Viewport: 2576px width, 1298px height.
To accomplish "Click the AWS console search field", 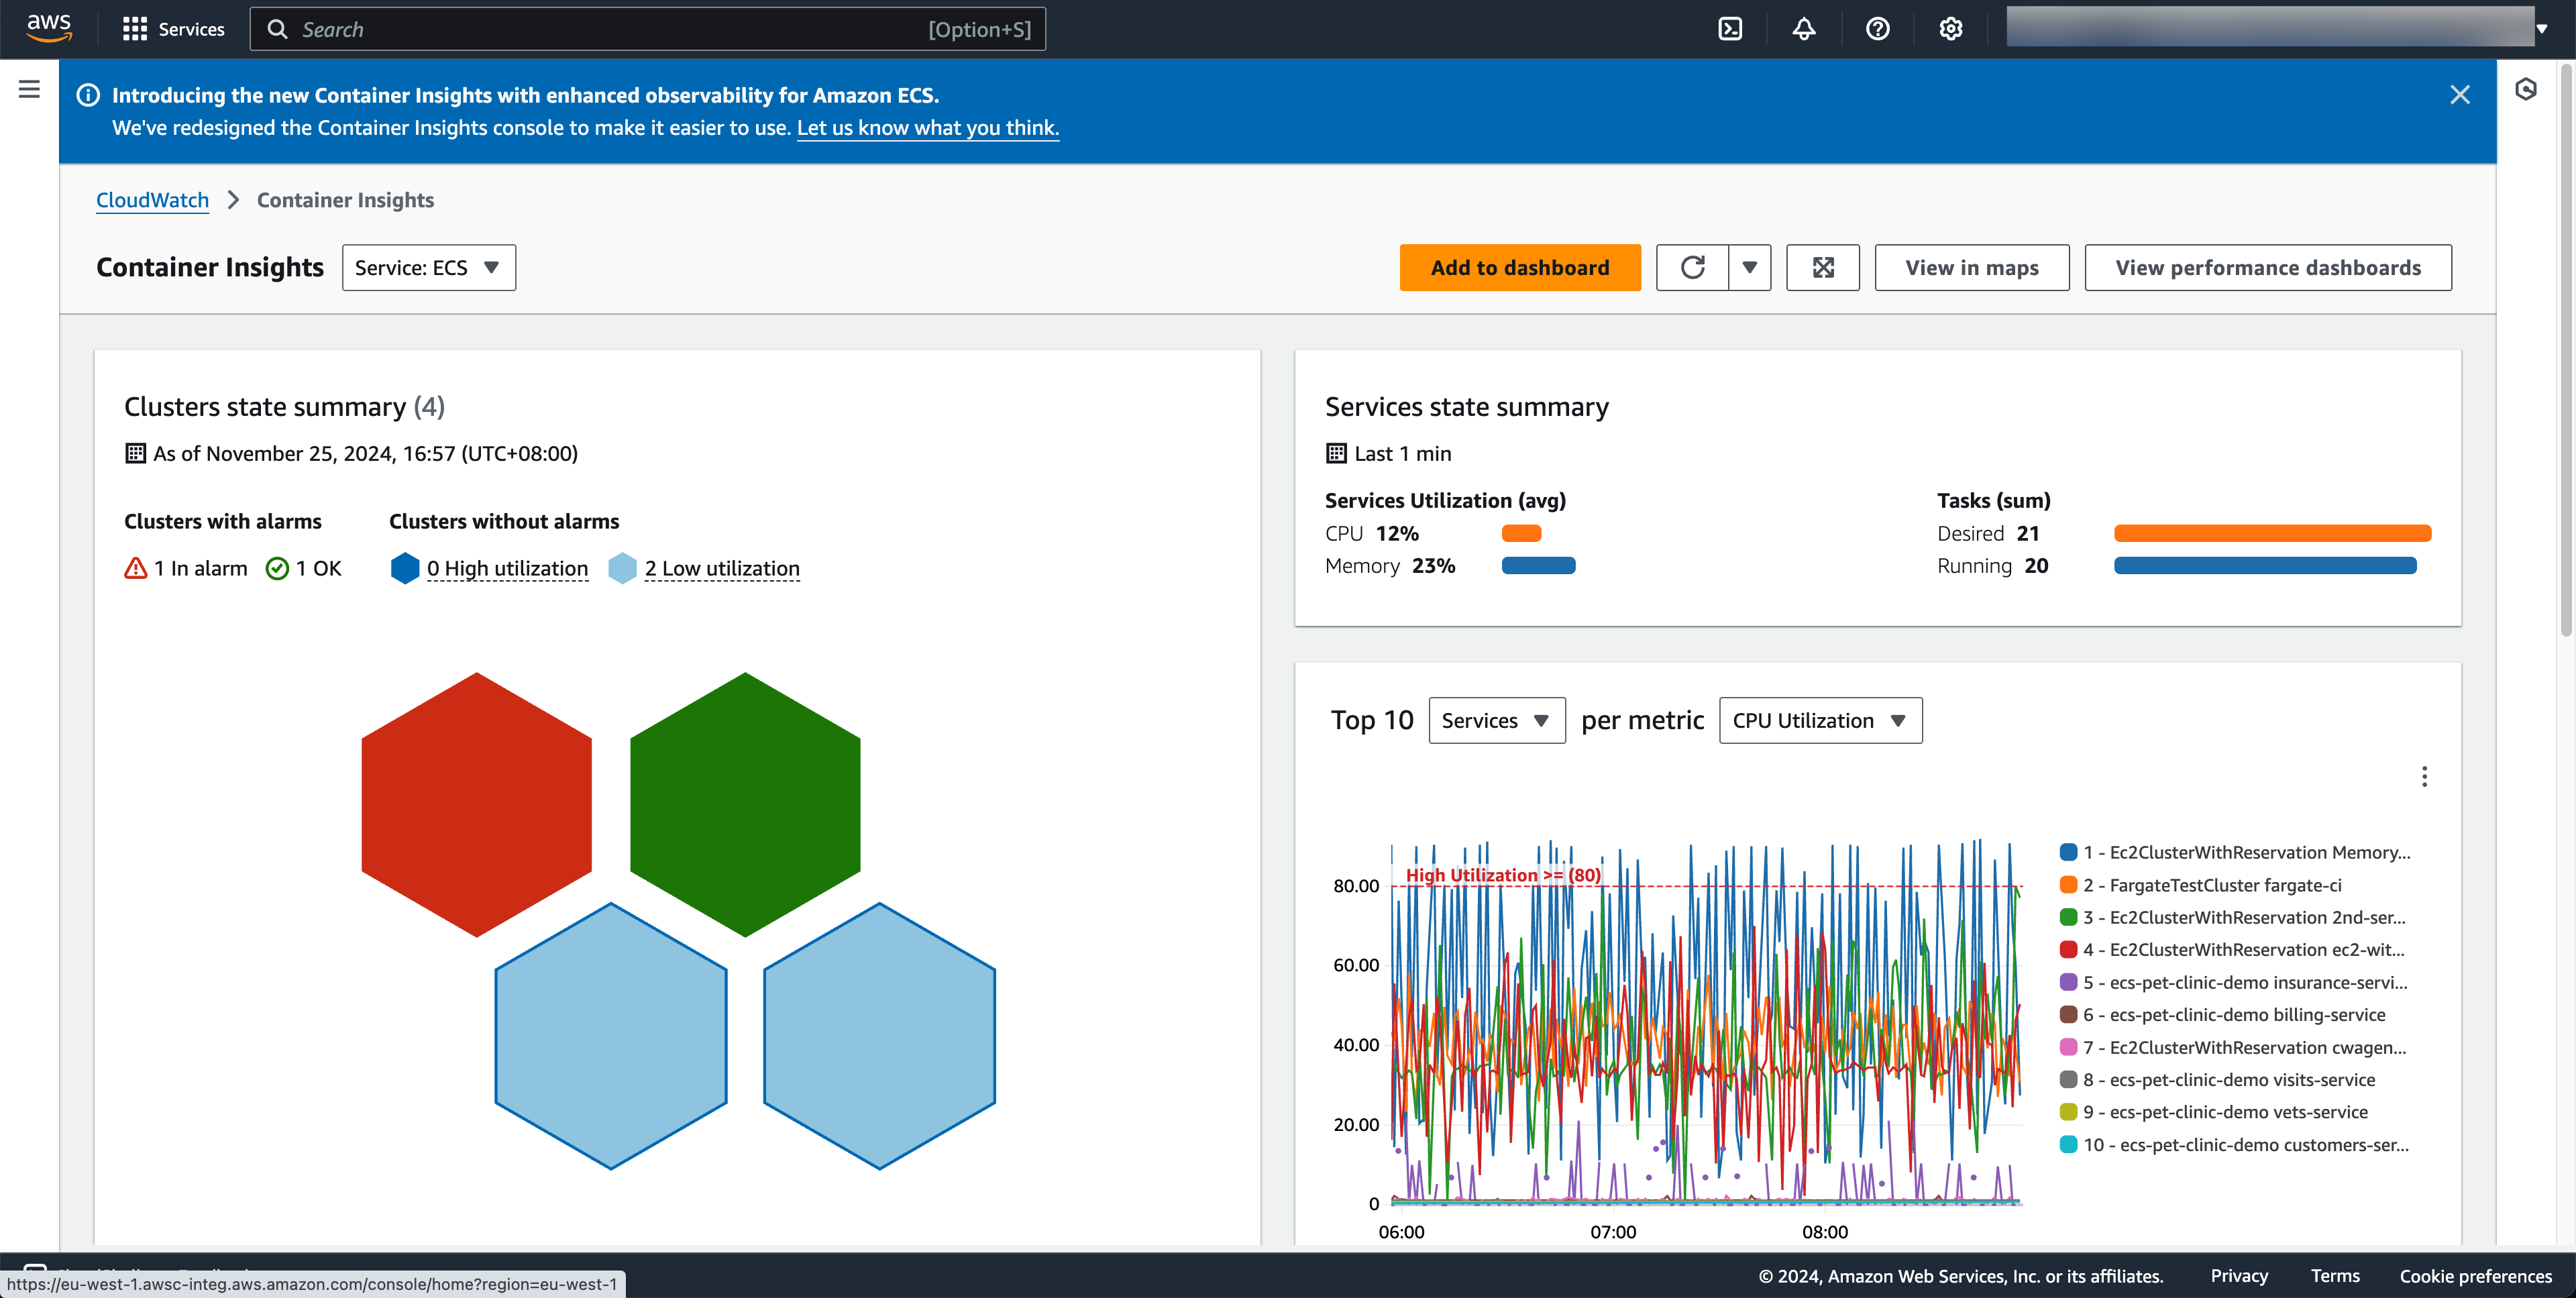I will tap(647, 29).
